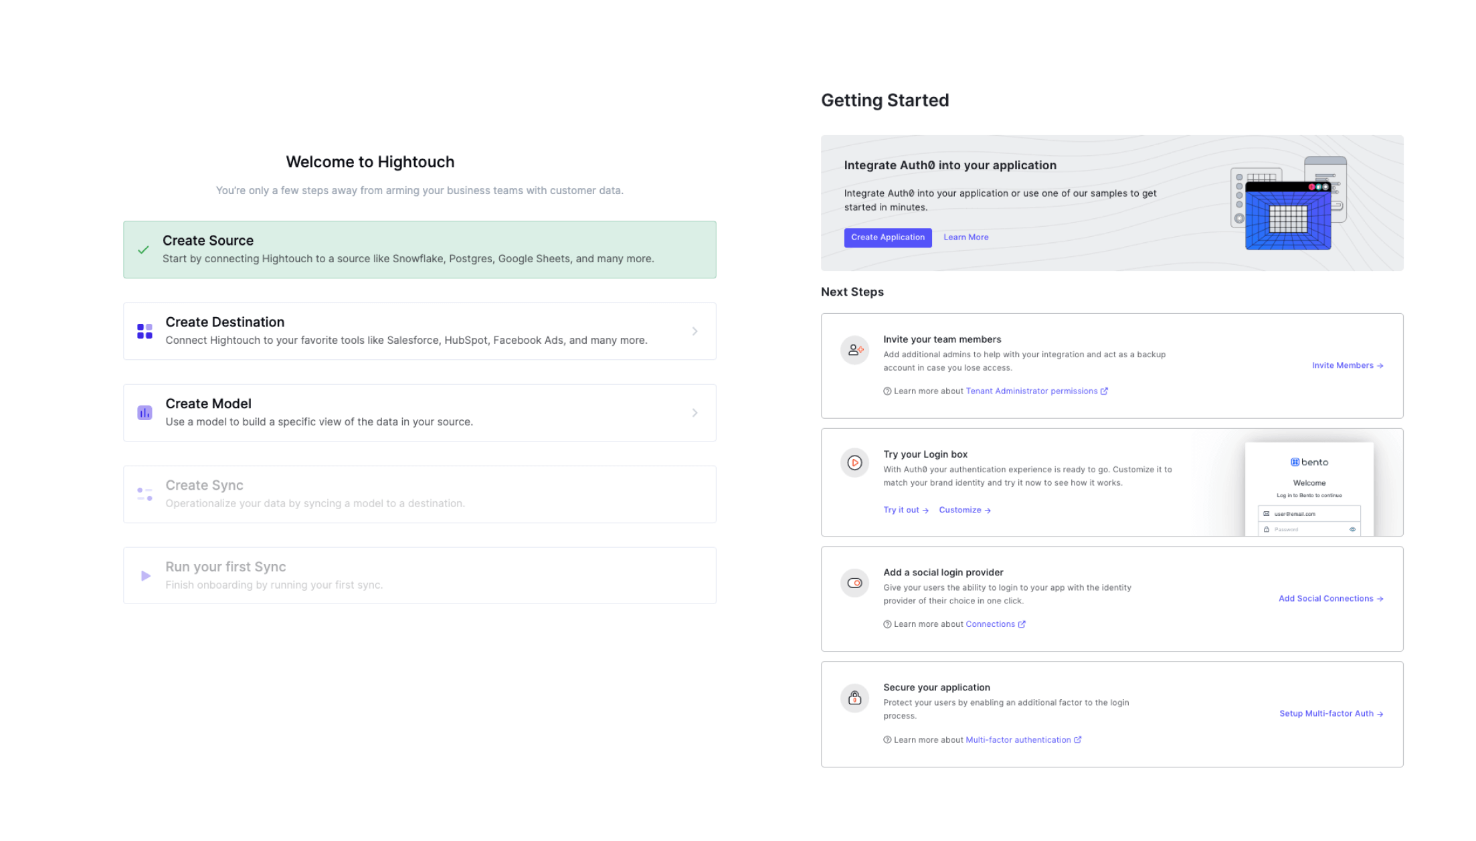Click the Secure your application lock icon

click(x=855, y=698)
